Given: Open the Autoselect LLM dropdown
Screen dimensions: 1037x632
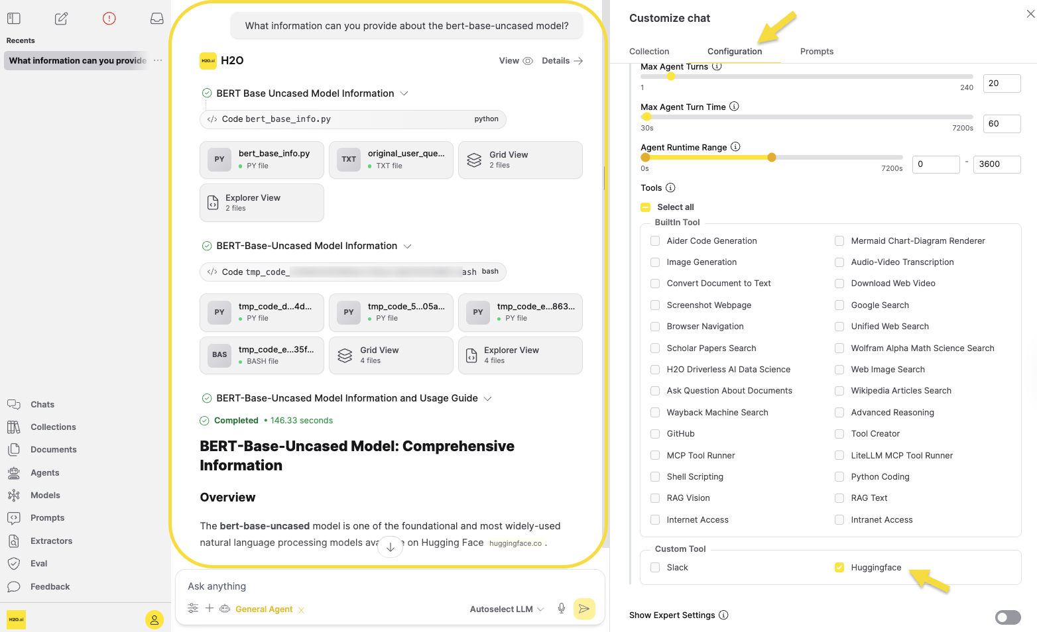Looking at the screenshot, I should [507, 609].
